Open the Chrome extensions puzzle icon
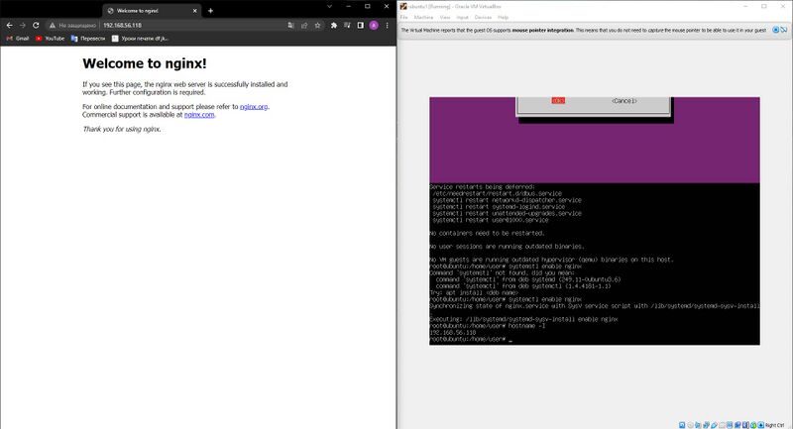The height and width of the screenshot is (429, 793). (334, 26)
